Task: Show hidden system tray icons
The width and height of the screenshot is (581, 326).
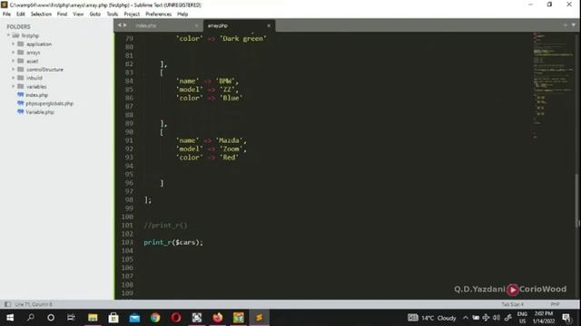Action: (x=466, y=318)
